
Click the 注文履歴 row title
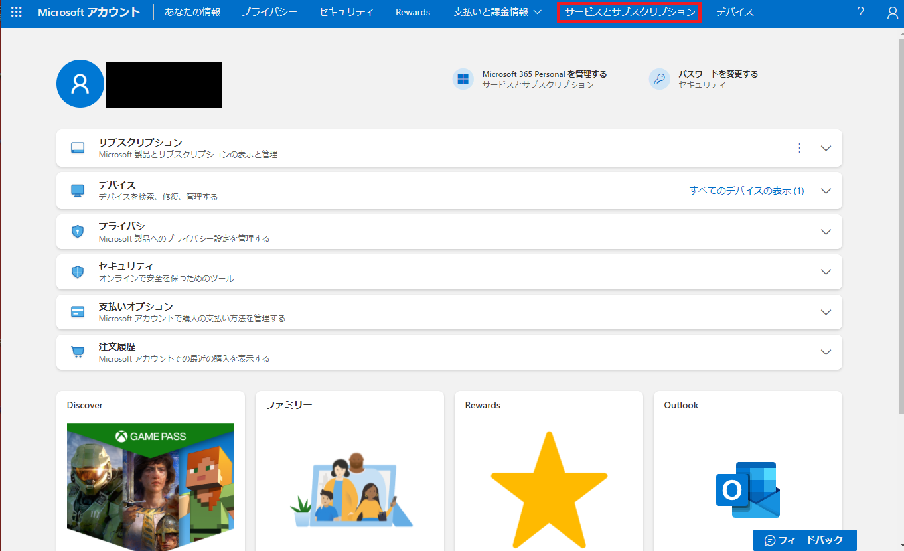117,347
